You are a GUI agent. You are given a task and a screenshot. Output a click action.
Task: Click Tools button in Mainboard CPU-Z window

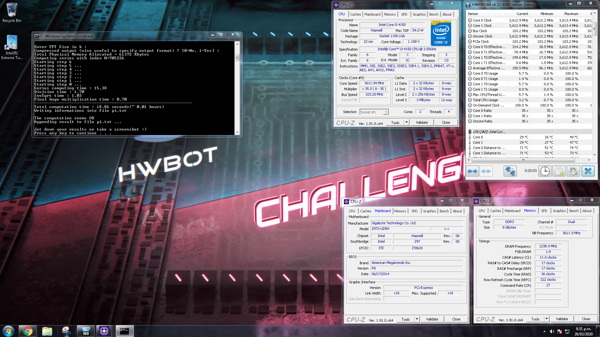coord(406,319)
